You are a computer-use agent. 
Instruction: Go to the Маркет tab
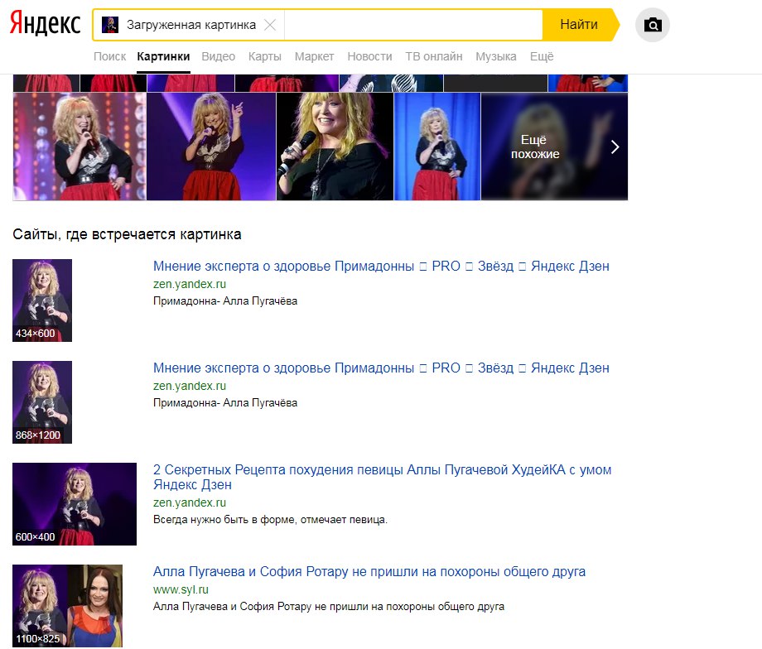pos(314,56)
